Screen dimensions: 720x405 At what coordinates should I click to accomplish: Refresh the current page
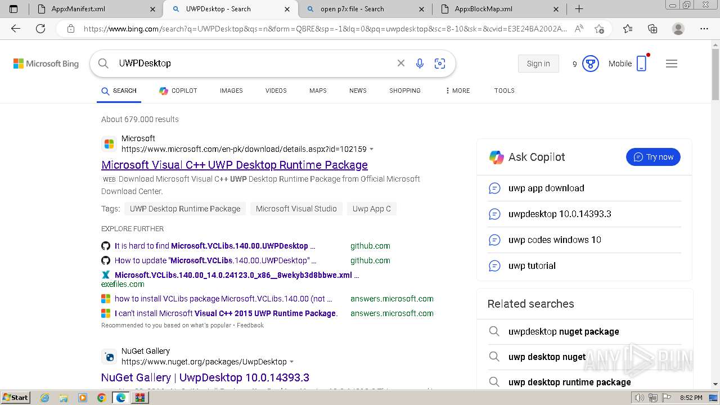tap(40, 29)
